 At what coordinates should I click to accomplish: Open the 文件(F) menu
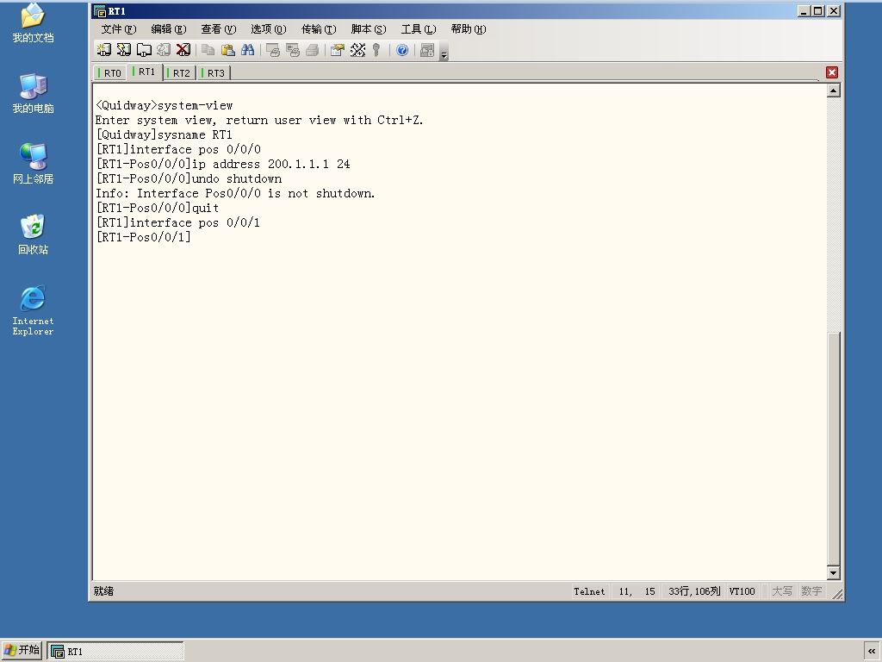coord(119,28)
